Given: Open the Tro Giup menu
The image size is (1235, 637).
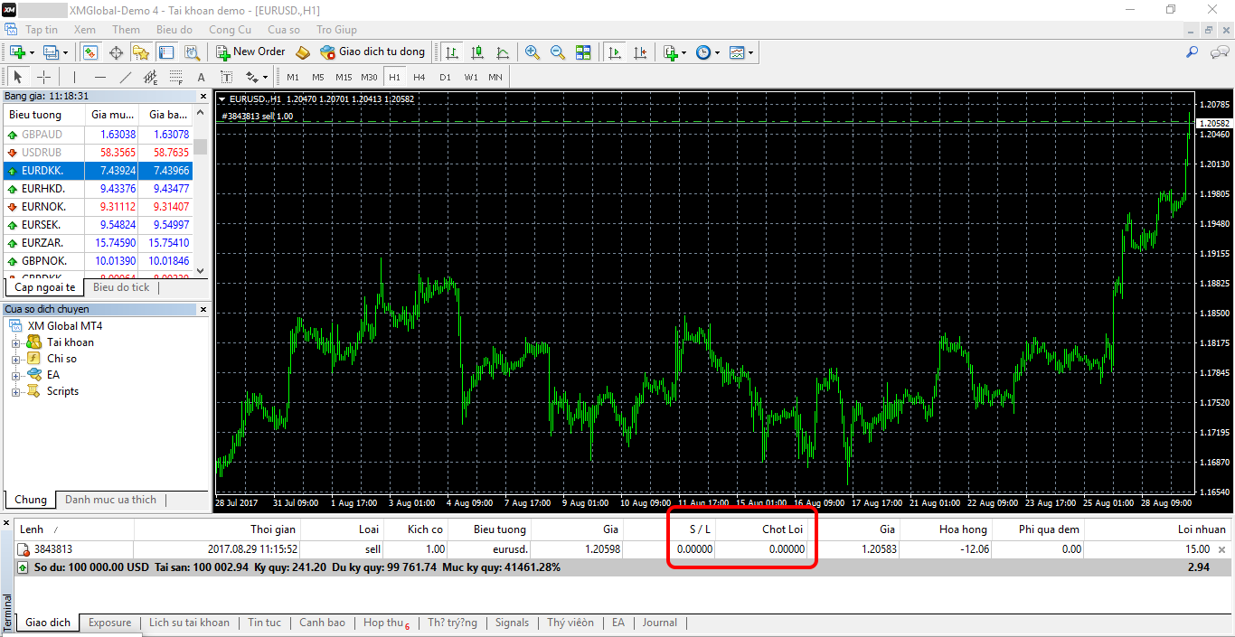Looking at the screenshot, I should tap(336, 30).
